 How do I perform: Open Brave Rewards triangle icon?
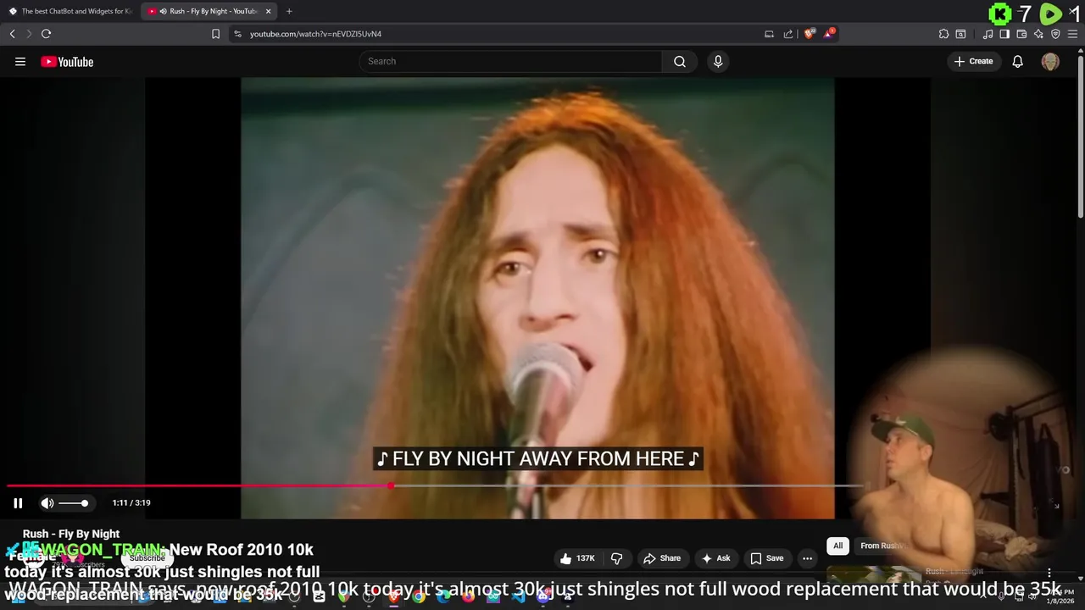click(x=829, y=34)
